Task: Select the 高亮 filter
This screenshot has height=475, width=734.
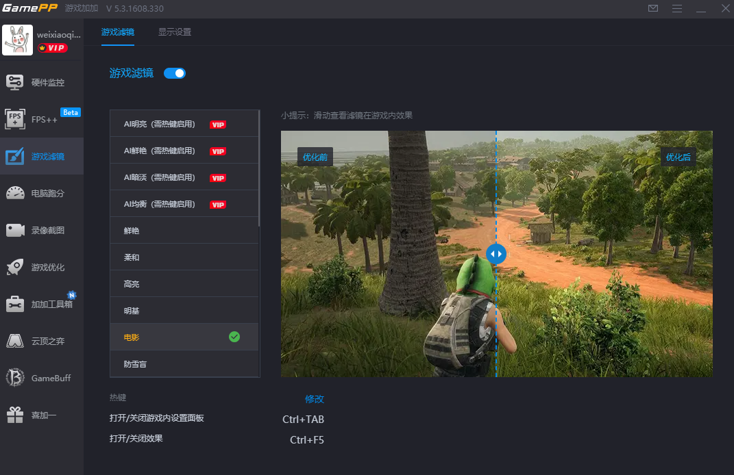Action: [184, 284]
